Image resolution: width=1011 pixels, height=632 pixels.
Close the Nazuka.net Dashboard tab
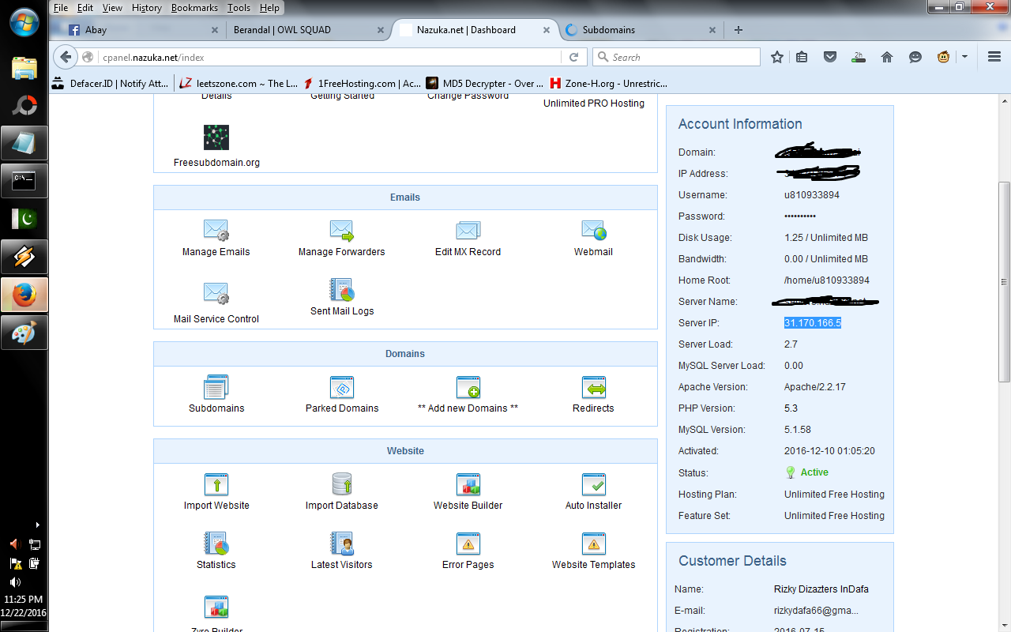546,30
